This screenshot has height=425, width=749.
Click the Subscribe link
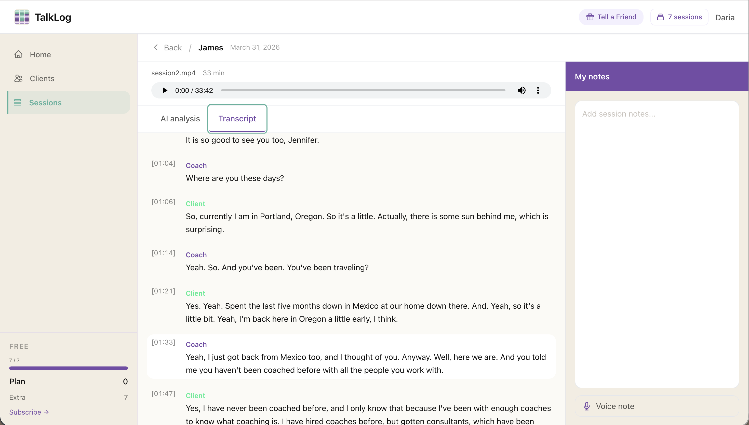point(29,412)
